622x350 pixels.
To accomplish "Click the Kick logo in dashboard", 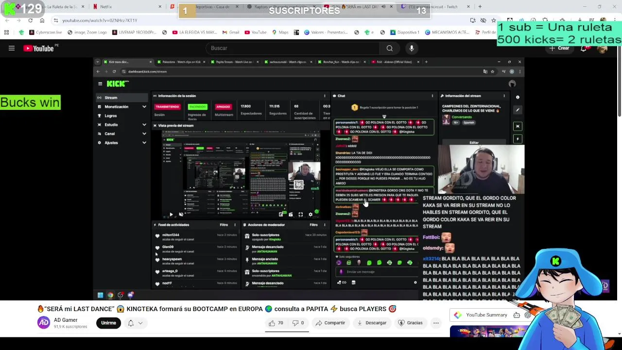I will pos(117,84).
